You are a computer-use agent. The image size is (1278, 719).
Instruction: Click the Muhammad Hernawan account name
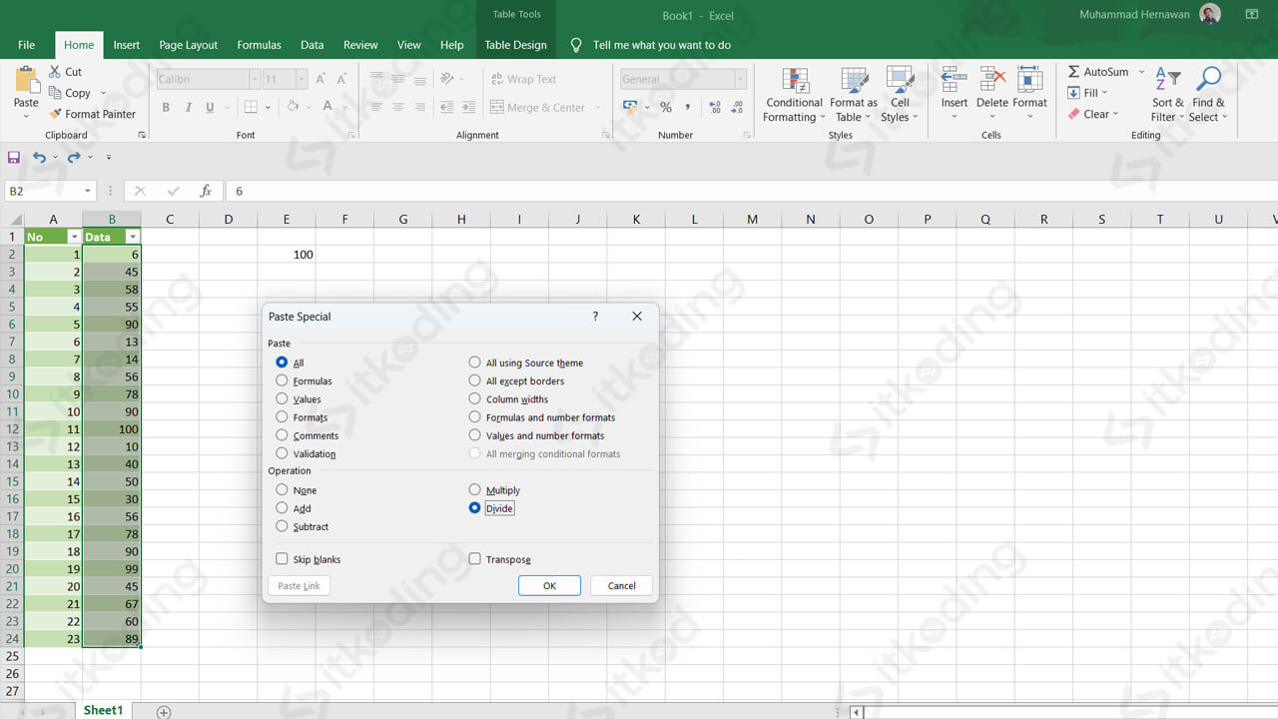pos(1134,14)
